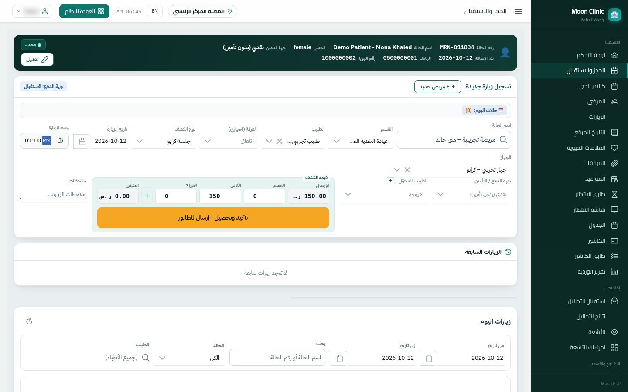Open the hamburger menu icon beside الحجز والاستقبال
Image resolution: width=628 pixels, height=392 pixels.
[x=518, y=11]
